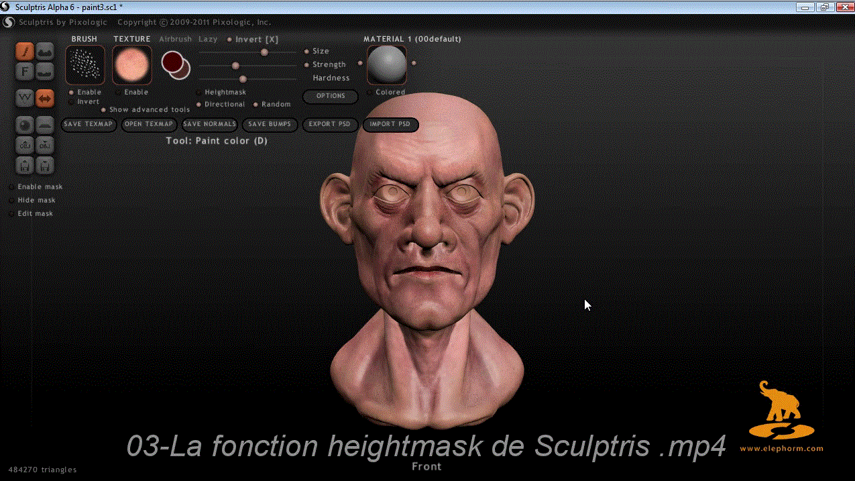Click the EXPORT PSD button

tap(330, 124)
